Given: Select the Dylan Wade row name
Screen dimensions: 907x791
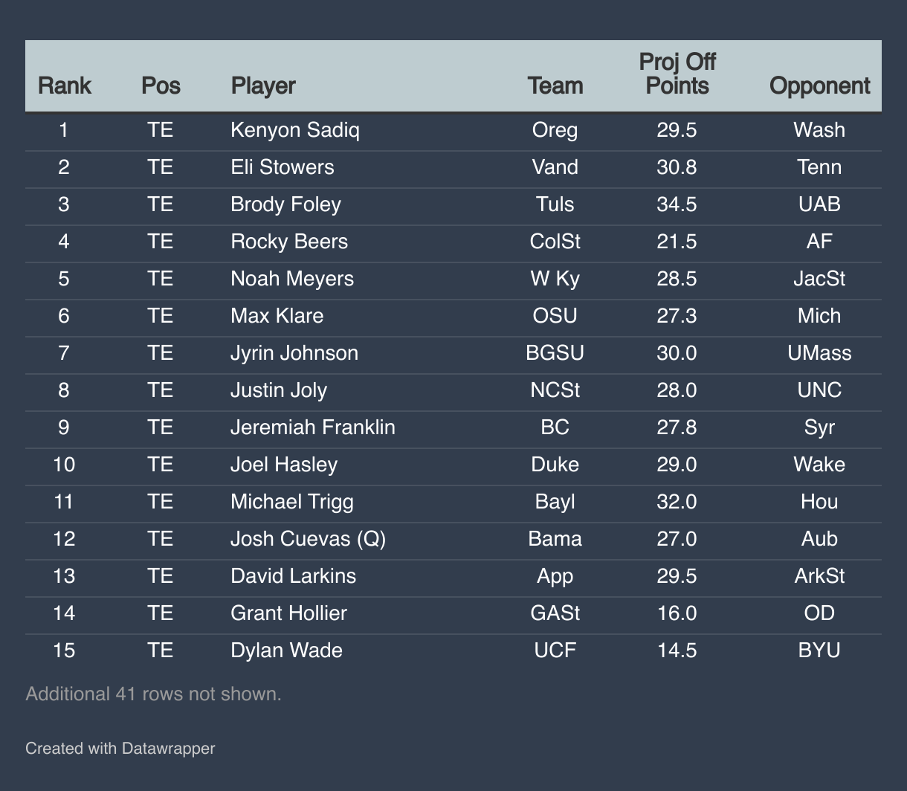Looking at the screenshot, I should [286, 650].
